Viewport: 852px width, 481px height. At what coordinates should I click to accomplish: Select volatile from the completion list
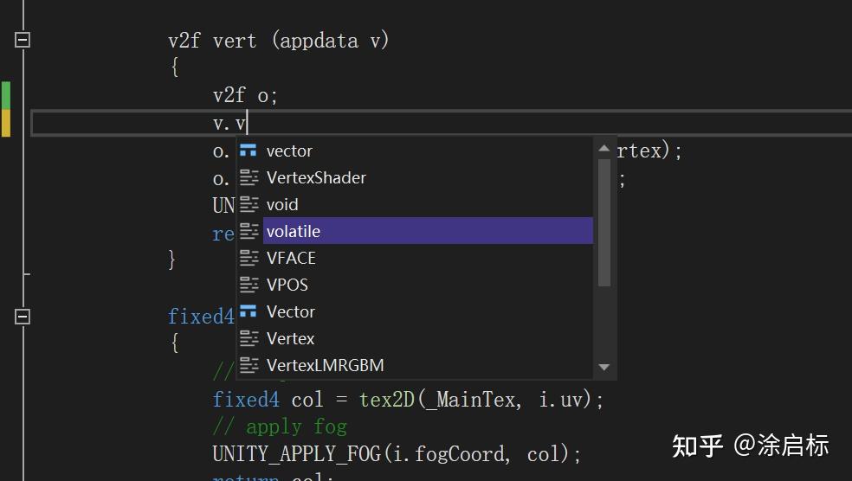click(x=294, y=231)
